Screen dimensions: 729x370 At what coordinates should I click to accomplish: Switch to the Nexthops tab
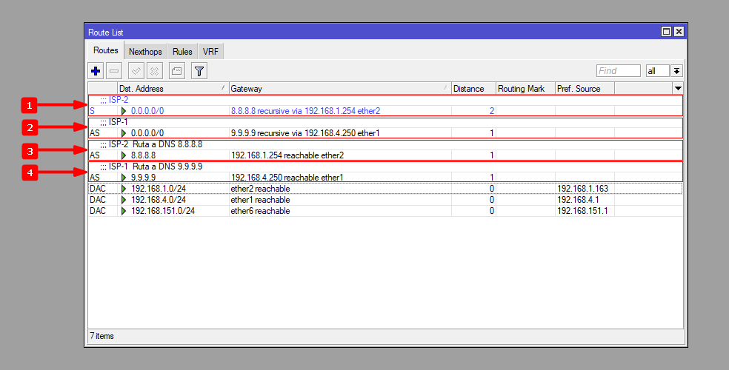click(x=145, y=52)
